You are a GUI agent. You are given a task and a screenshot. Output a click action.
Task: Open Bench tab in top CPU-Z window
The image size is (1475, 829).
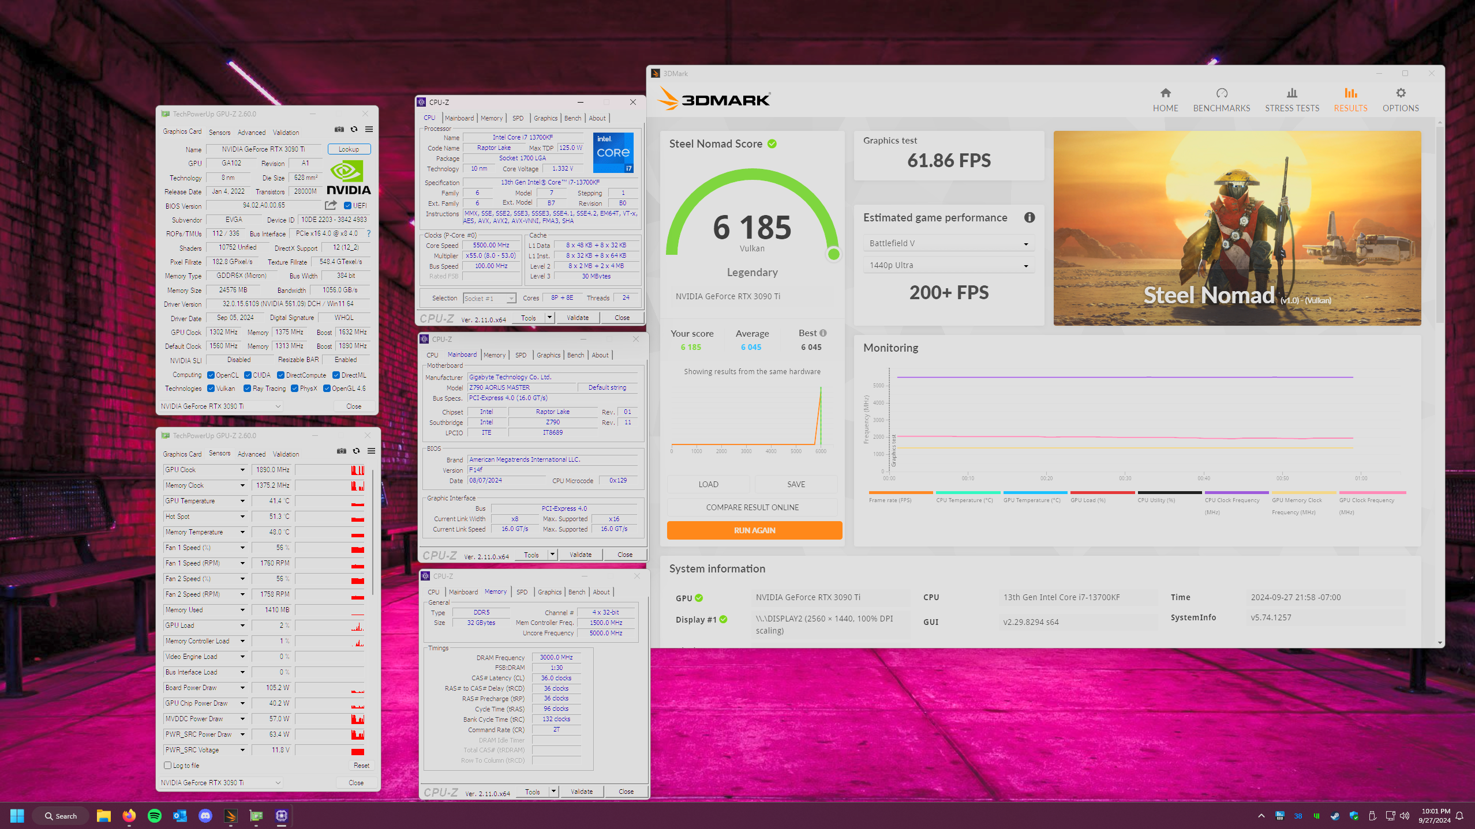[572, 118]
